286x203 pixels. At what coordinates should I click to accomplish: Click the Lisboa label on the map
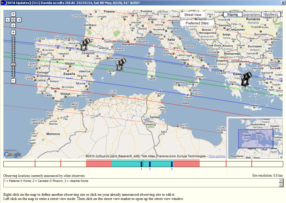pos(41,80)
